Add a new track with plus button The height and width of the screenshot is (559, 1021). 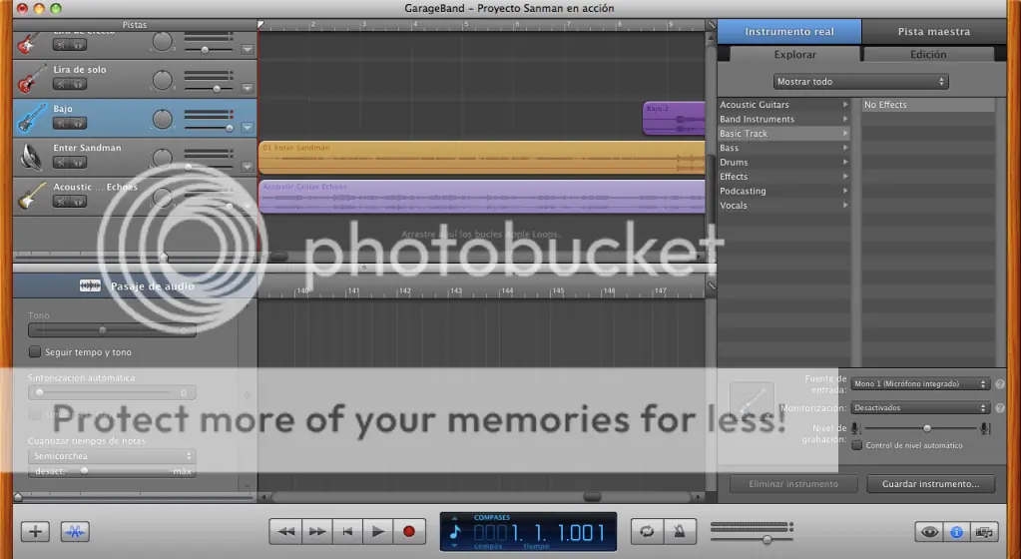coord(35,532)
